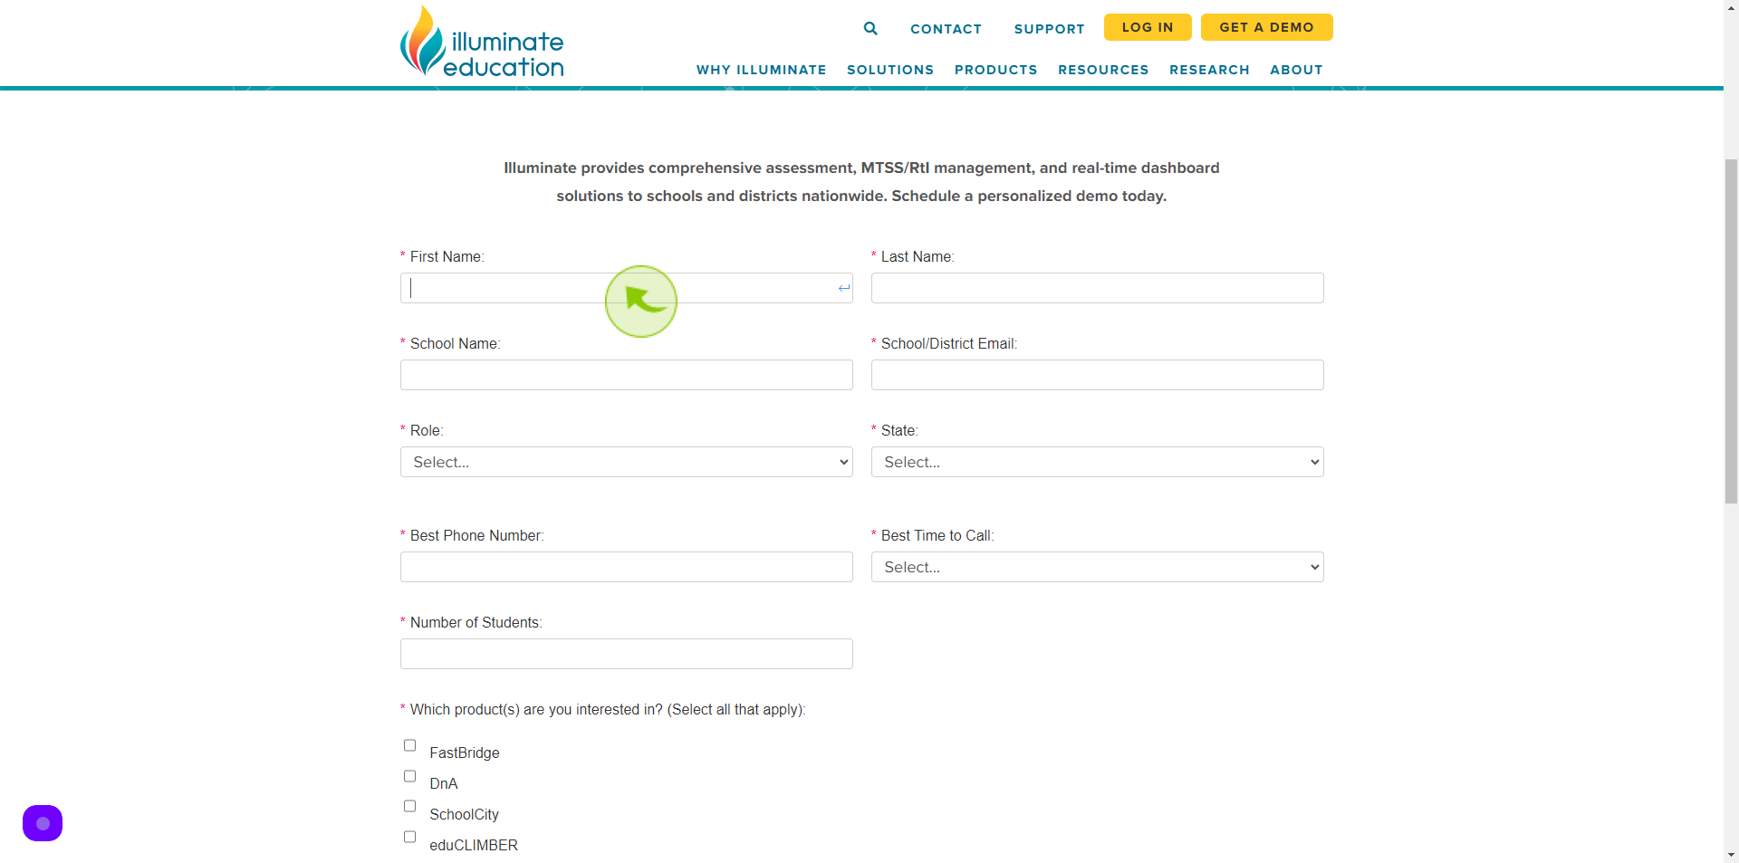The image size is (1739, 863).
Task: Click the enter arrow icon in First Name field
Action: coord(844,288)
